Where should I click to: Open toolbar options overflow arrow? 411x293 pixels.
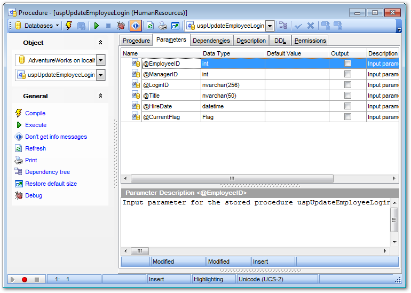click(399, 29)
